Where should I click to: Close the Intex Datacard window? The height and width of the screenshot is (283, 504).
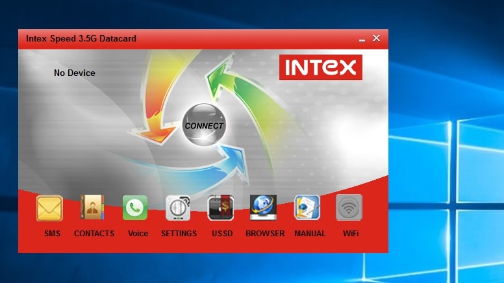[377, 38]
